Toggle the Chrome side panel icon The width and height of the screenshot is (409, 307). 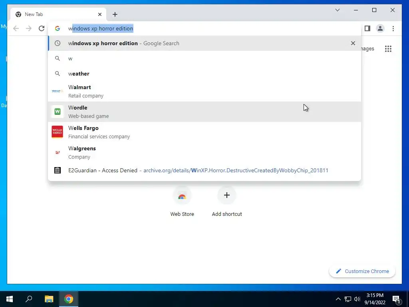coord(367,28)
